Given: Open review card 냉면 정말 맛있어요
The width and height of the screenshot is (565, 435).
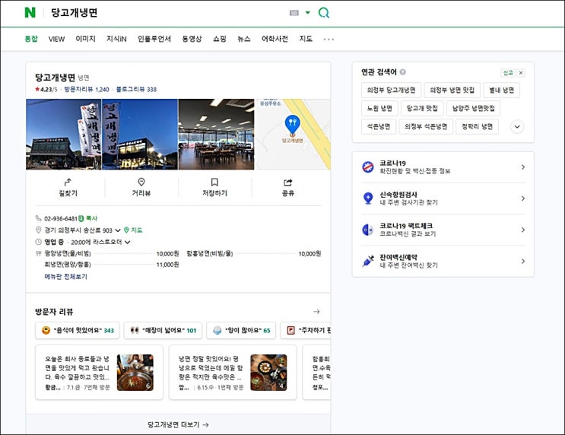Looking at the screenshot, I should (233, 373).
